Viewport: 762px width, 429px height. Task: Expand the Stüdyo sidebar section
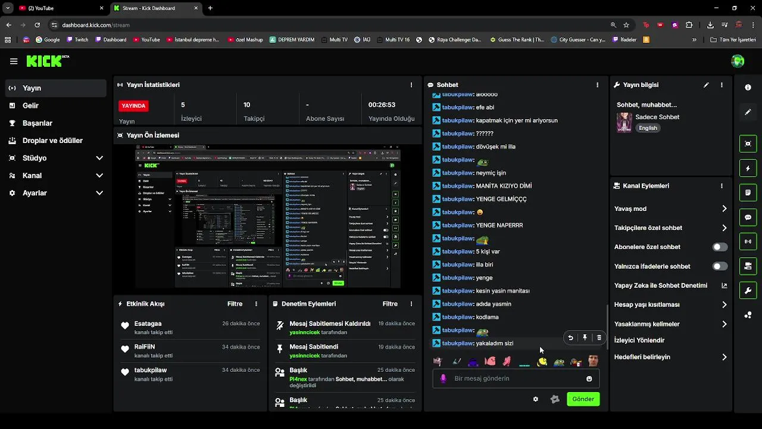[x=99, y=158]
